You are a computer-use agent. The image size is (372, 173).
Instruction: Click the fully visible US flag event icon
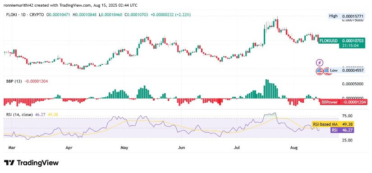[320, 71]
